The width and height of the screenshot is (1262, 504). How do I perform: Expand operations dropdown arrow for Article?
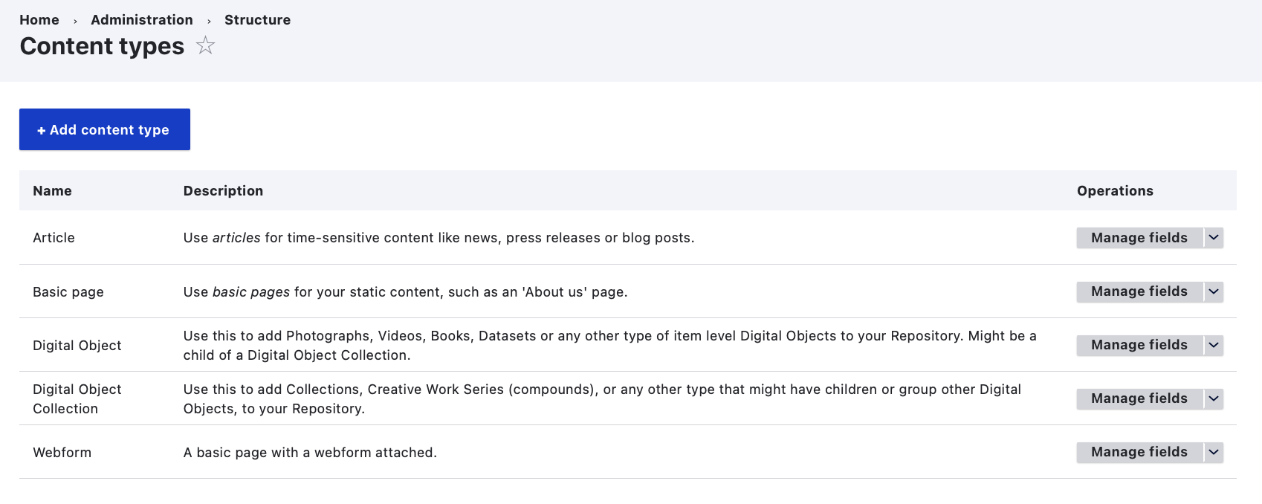(x=1213, y=238)
